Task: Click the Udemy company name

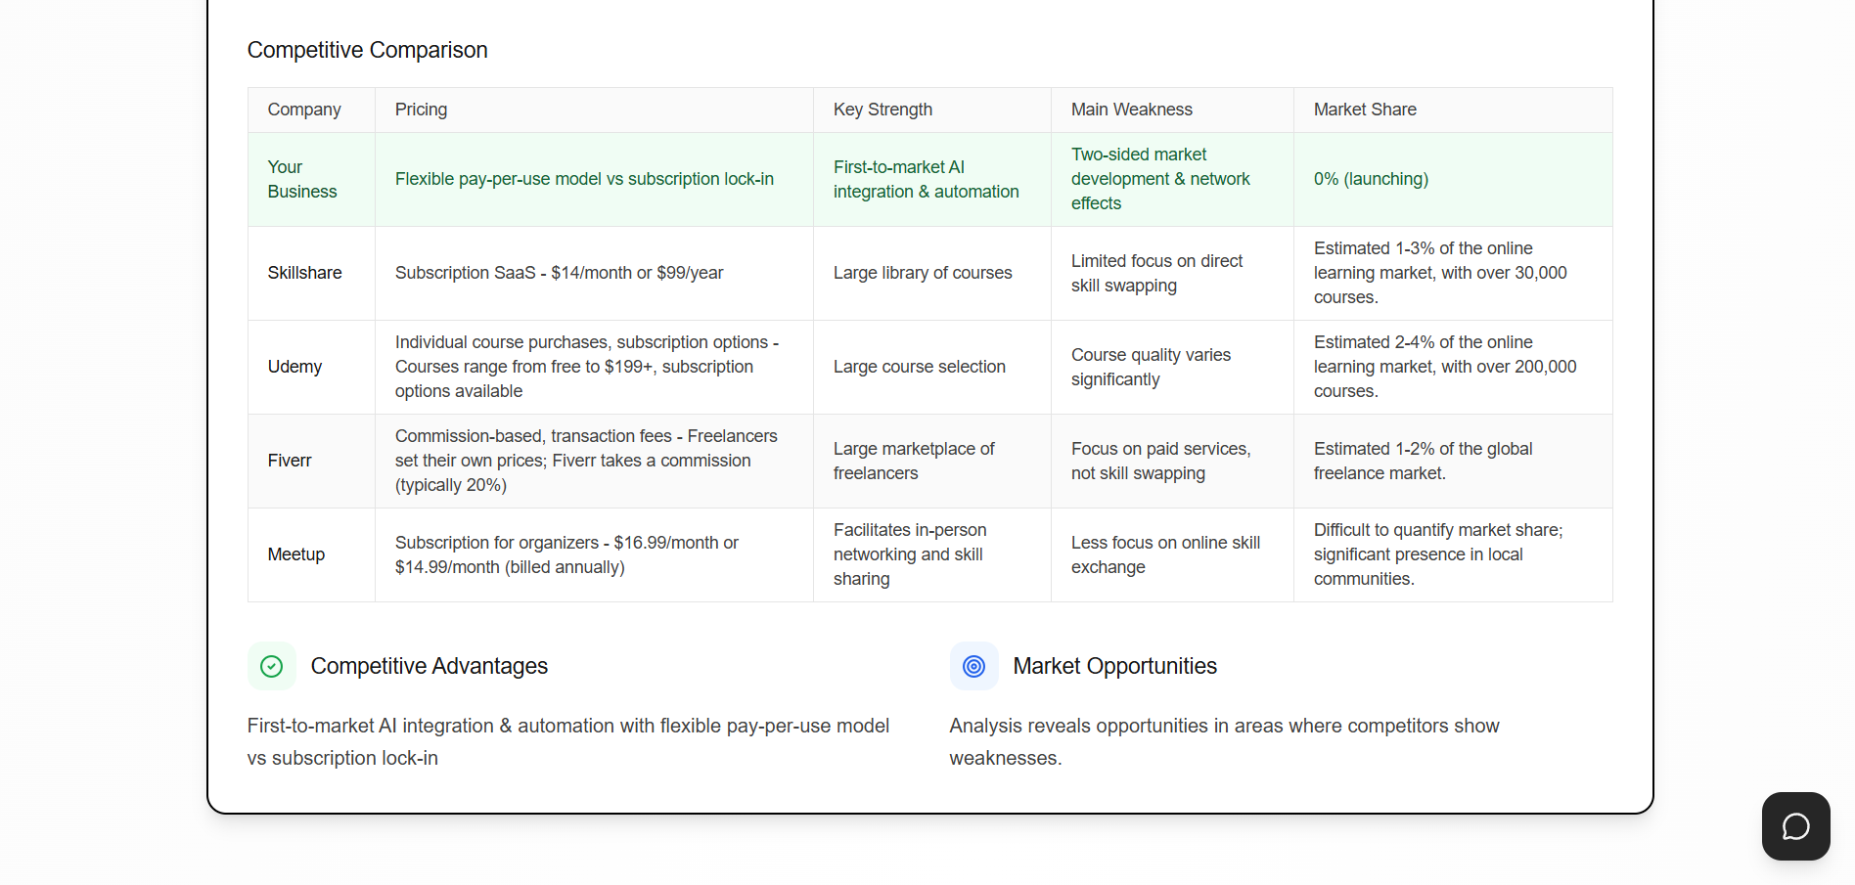Action: pos(294,367)
